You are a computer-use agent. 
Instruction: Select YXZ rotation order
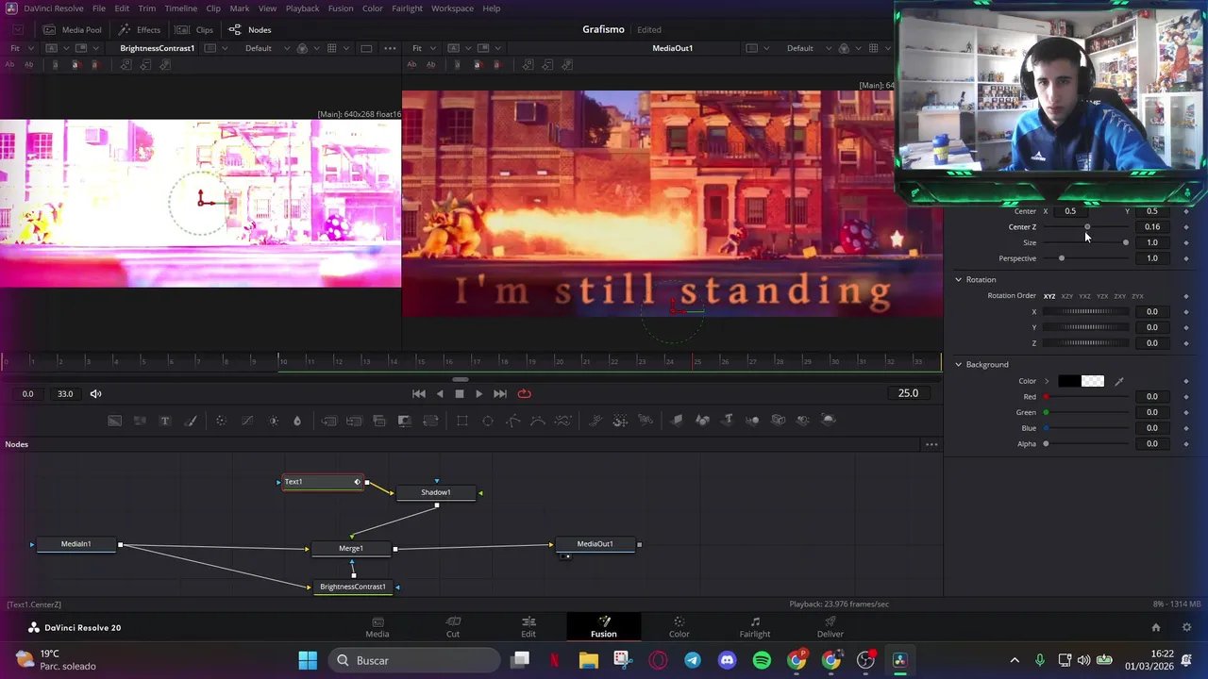(x=1084, y=296)
